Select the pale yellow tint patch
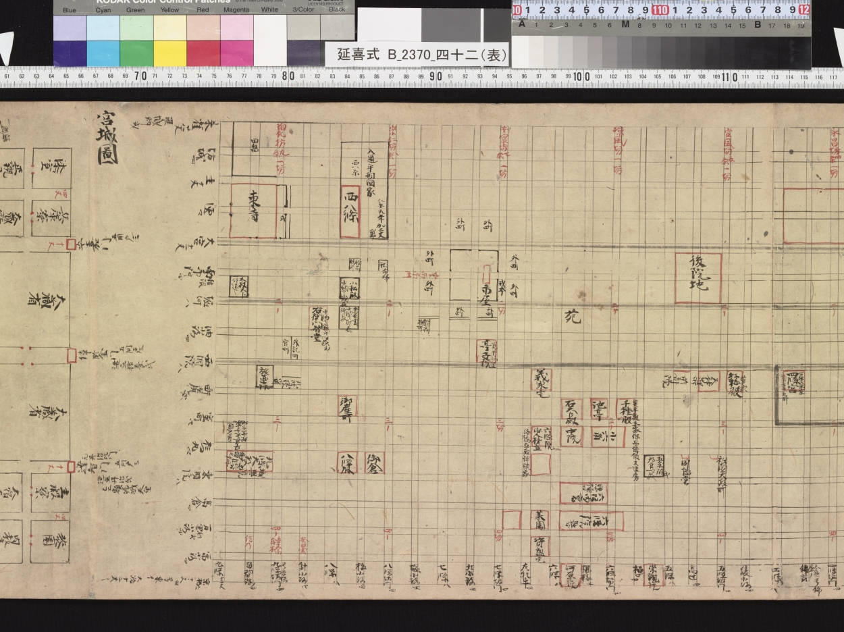The width and height of the screenshot is (844, 632). click(170, 28)
